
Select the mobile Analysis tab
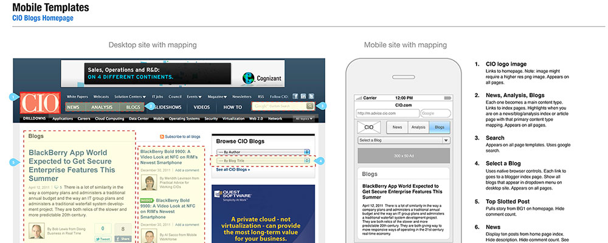coord(418,127)
